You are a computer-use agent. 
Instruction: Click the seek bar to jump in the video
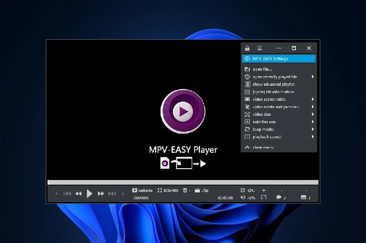183,182
